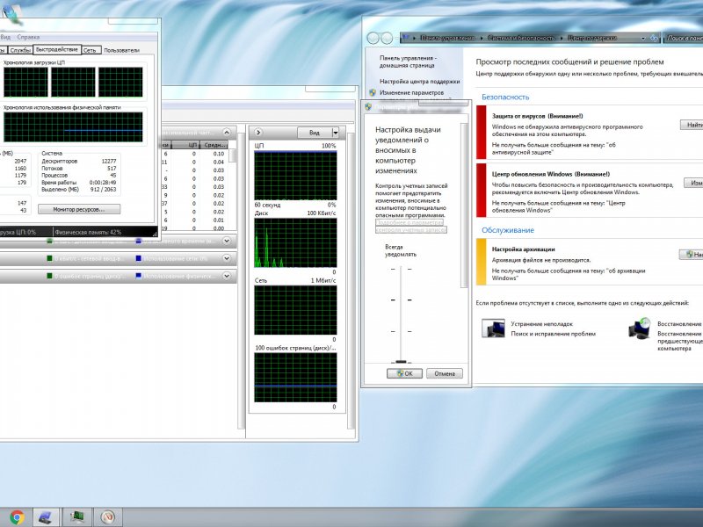
Task: Open Resource Monitor from the taskbar
Action: [x=77, y=517]
